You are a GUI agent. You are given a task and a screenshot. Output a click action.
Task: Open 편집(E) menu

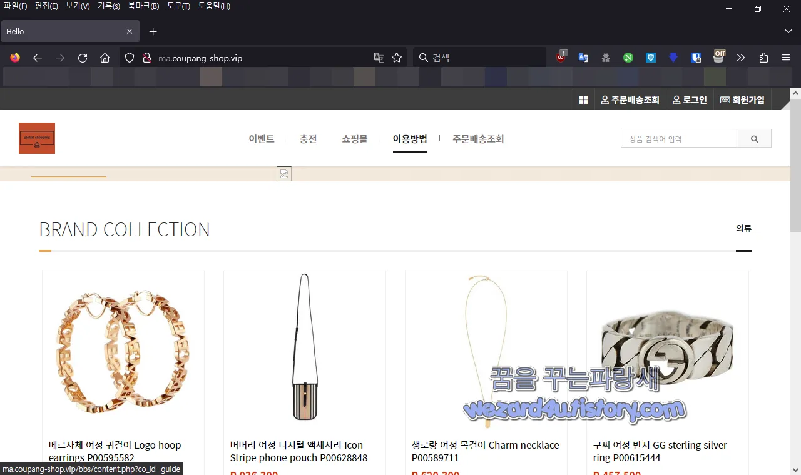[46, 6]
